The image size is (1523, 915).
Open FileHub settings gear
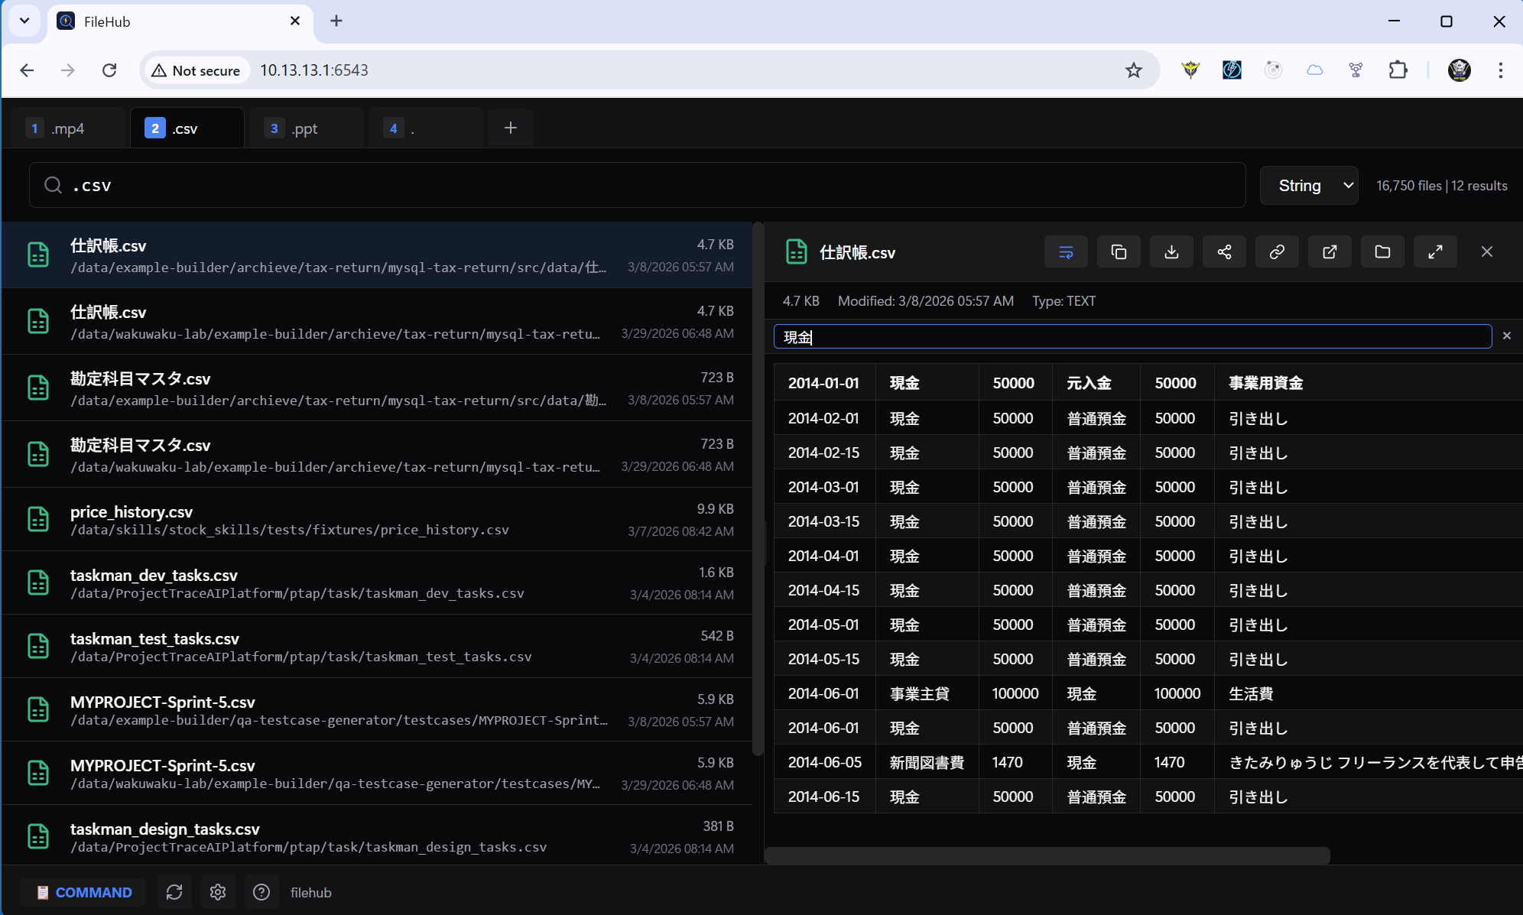[218, 892]
